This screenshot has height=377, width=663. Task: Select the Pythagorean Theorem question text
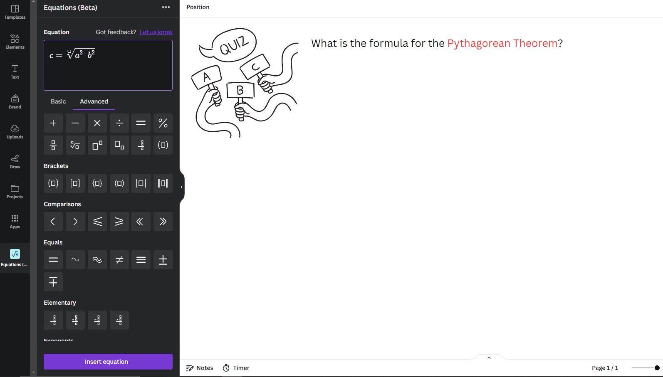(437, 43)
